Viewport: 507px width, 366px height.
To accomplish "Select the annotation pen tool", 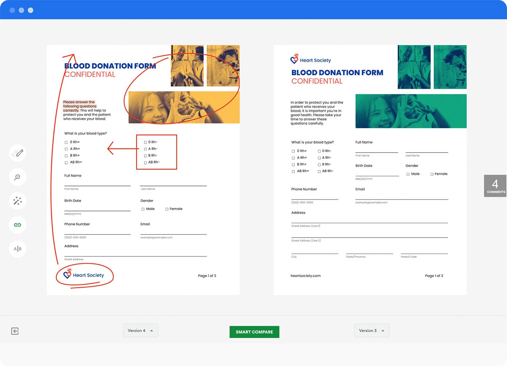I will 17,153.
